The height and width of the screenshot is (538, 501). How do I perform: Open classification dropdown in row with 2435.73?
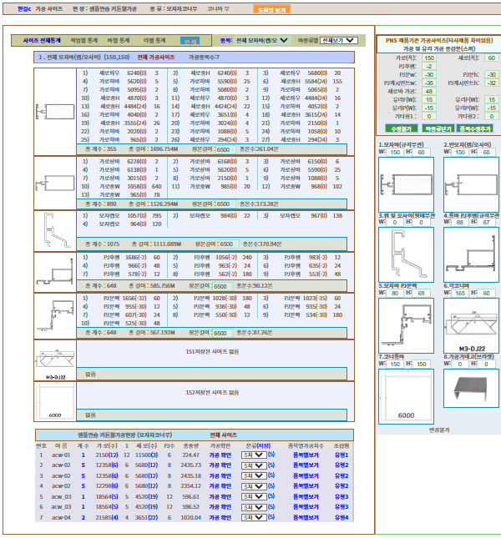(x=254, y=465)
